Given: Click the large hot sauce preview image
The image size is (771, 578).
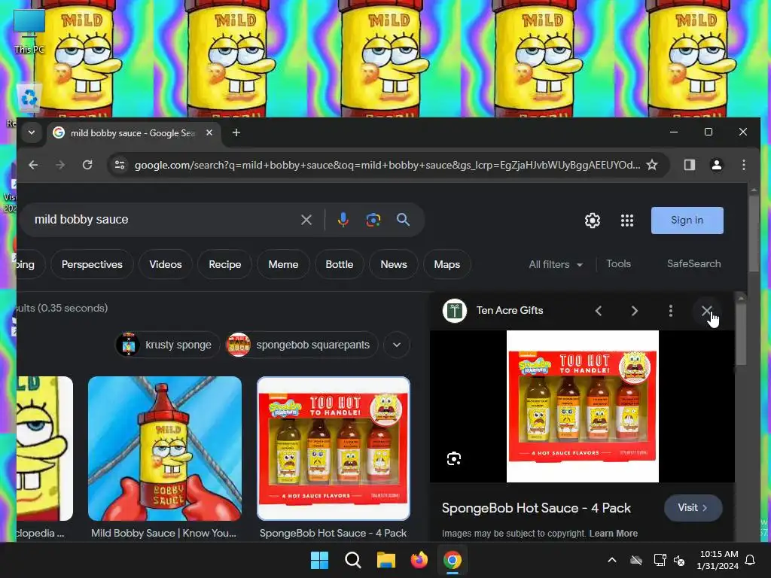Looking at the screenshot, I should 583,406.
